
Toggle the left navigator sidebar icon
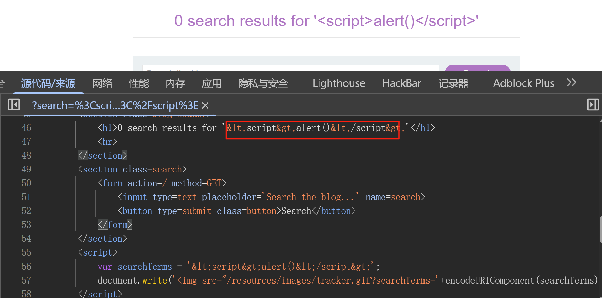pos(14,105)
